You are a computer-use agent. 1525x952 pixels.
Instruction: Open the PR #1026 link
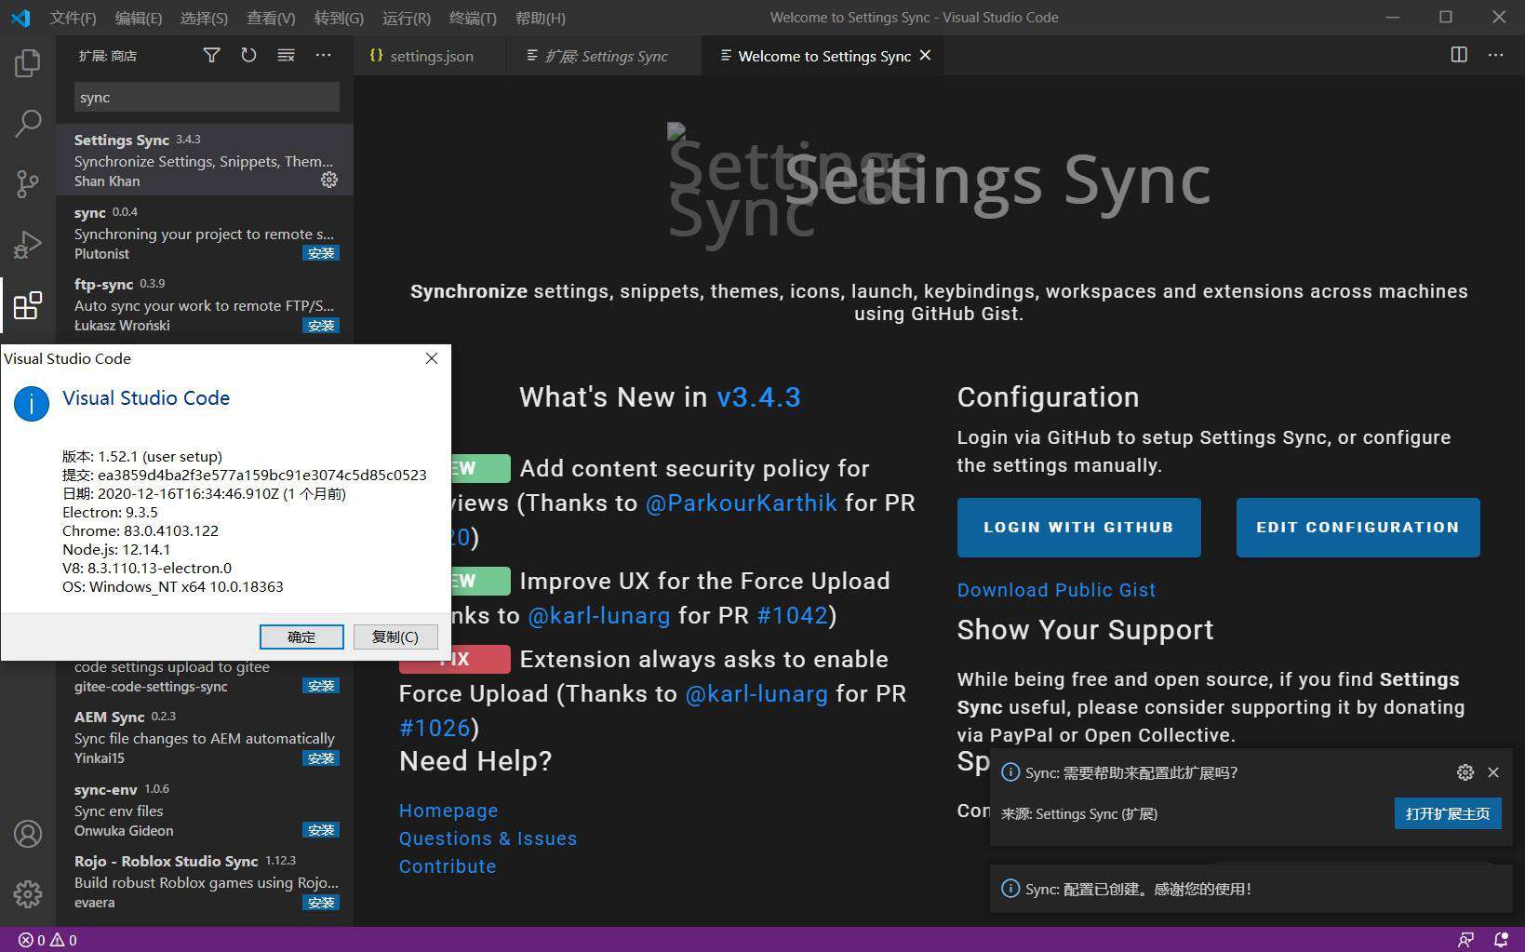tap(435, 728)
